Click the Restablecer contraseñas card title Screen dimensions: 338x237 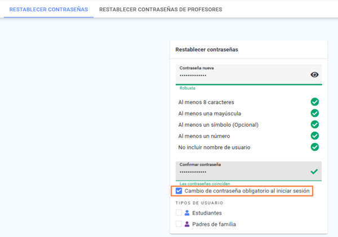click(x=207, y=50)
